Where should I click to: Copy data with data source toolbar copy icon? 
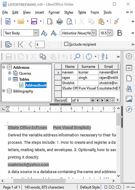43,57
